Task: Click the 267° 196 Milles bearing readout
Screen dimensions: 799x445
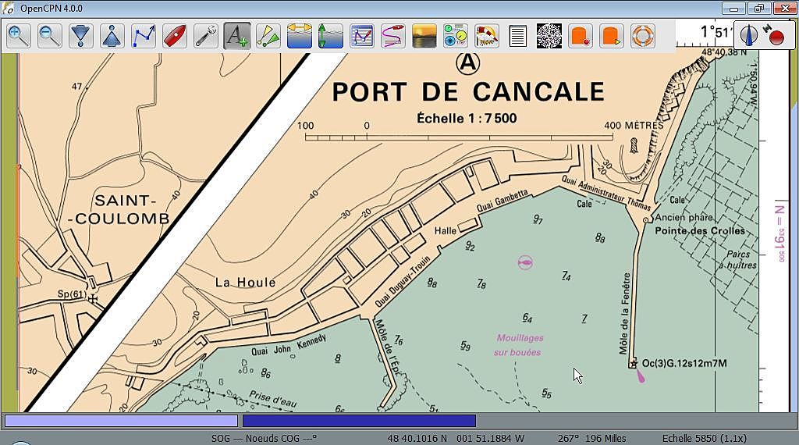Action: 591,439
